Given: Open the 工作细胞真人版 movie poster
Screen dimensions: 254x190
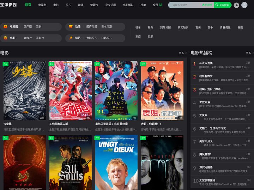Looking at the screenshot, I should tap(71, 90).
